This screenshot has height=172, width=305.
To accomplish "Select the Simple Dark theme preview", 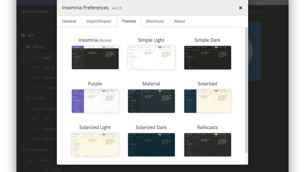I will (207, 57).
